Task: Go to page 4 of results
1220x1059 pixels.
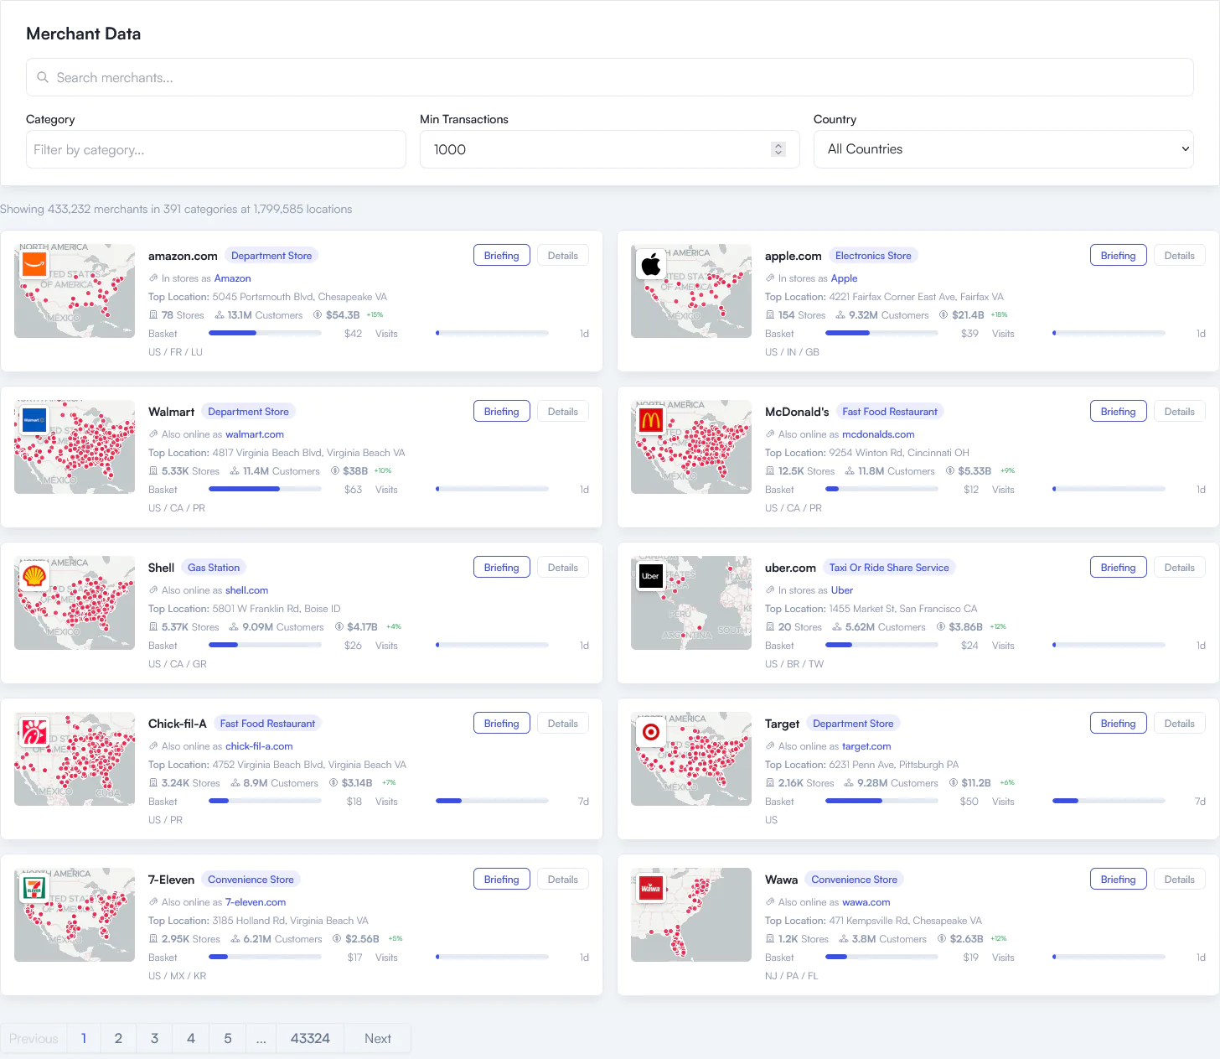Action: 191,1038
